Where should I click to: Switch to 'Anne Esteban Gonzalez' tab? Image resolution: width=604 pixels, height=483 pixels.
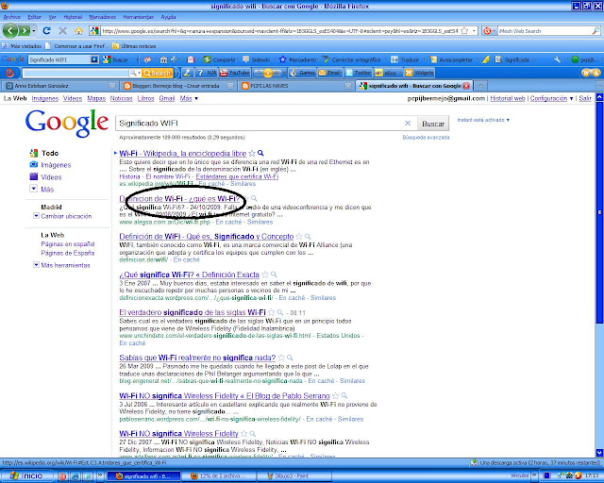coord(60,86)
